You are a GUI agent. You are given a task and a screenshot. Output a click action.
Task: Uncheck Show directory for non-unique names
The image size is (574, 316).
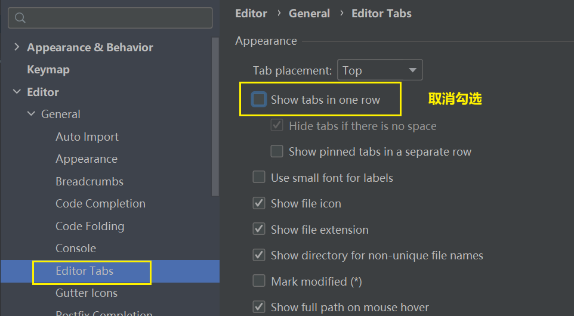259,255
